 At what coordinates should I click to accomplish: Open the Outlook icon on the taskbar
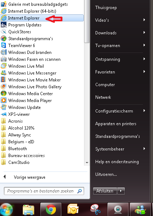point(73,209)
